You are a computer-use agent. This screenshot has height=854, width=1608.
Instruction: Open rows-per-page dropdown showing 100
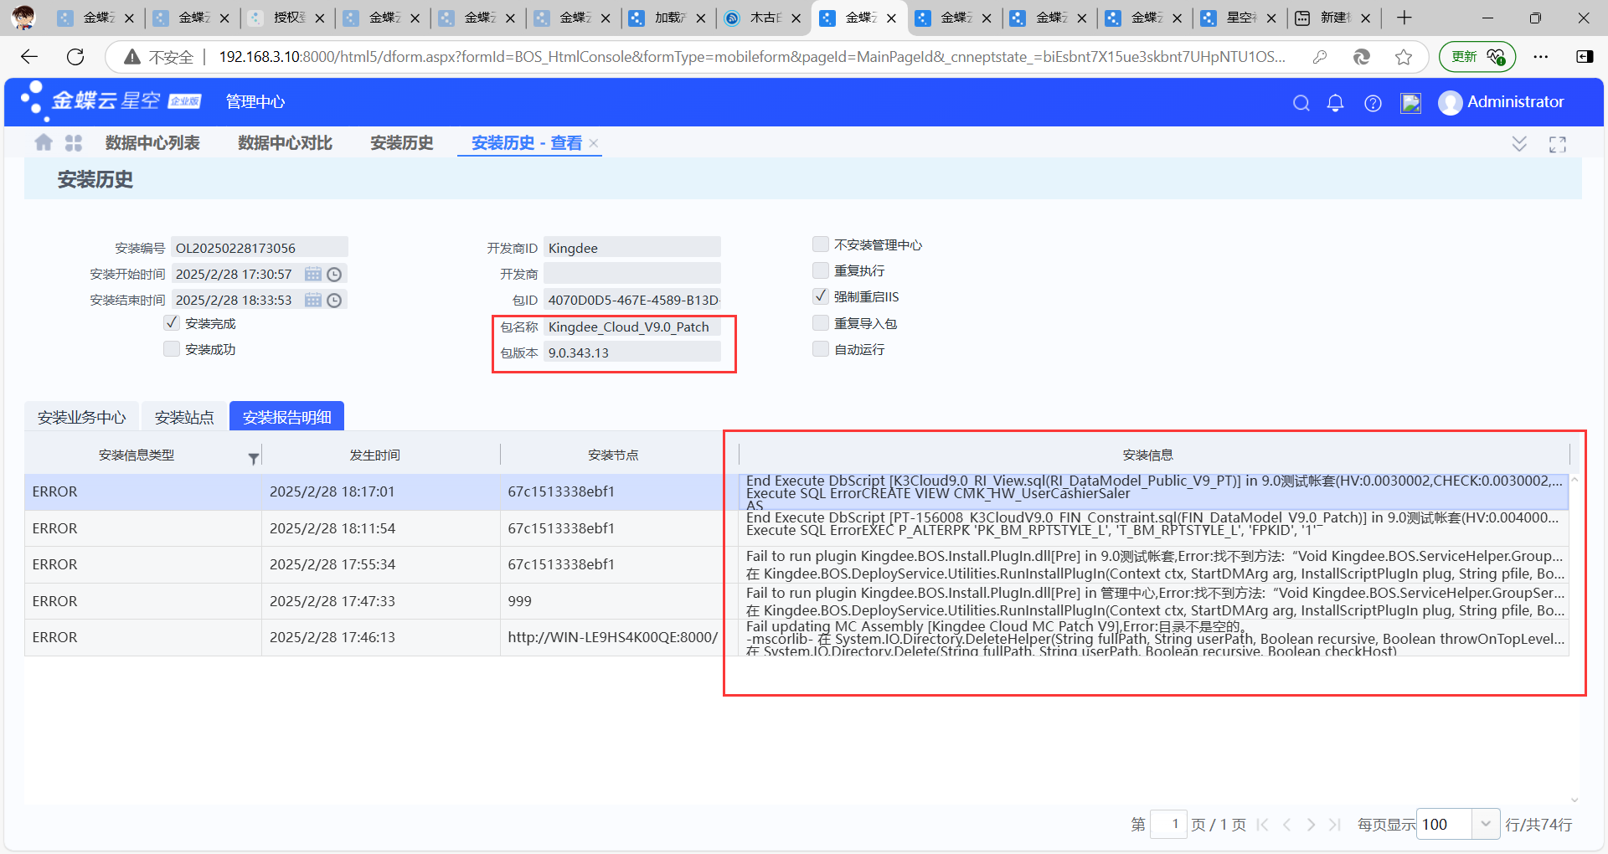[x=1485, y=824]
